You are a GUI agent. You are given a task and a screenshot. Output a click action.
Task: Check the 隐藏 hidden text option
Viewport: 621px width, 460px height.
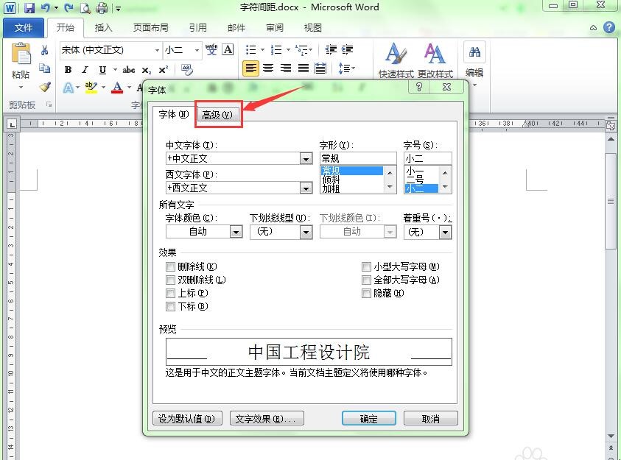coord(366,294)
